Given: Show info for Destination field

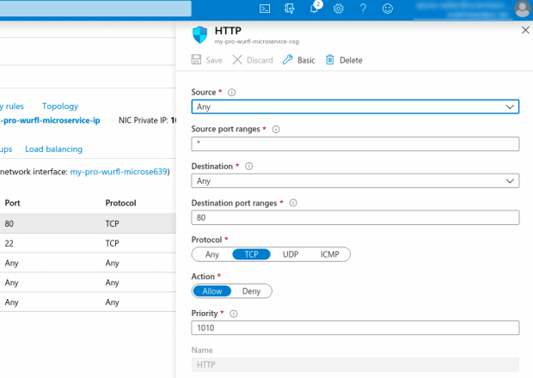Looking at the screenshot, I should pos(248,166).
